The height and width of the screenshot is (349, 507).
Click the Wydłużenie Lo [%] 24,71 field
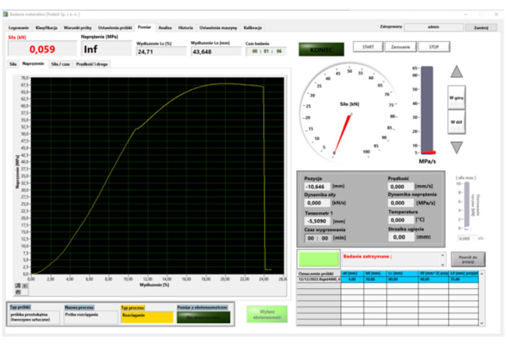pos(161,52)
